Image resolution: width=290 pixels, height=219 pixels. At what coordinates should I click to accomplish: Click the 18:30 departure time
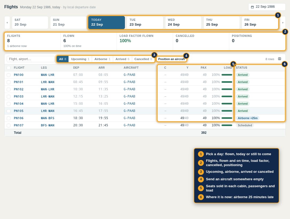click(78, 118)
